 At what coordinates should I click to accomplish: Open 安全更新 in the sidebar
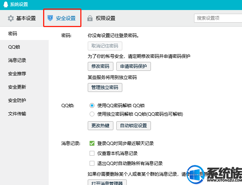(24, 87)
